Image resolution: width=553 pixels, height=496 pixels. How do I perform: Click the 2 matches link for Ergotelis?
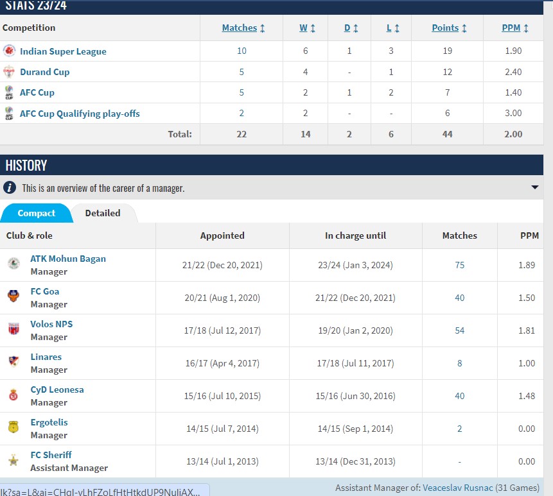pos(459,429)
